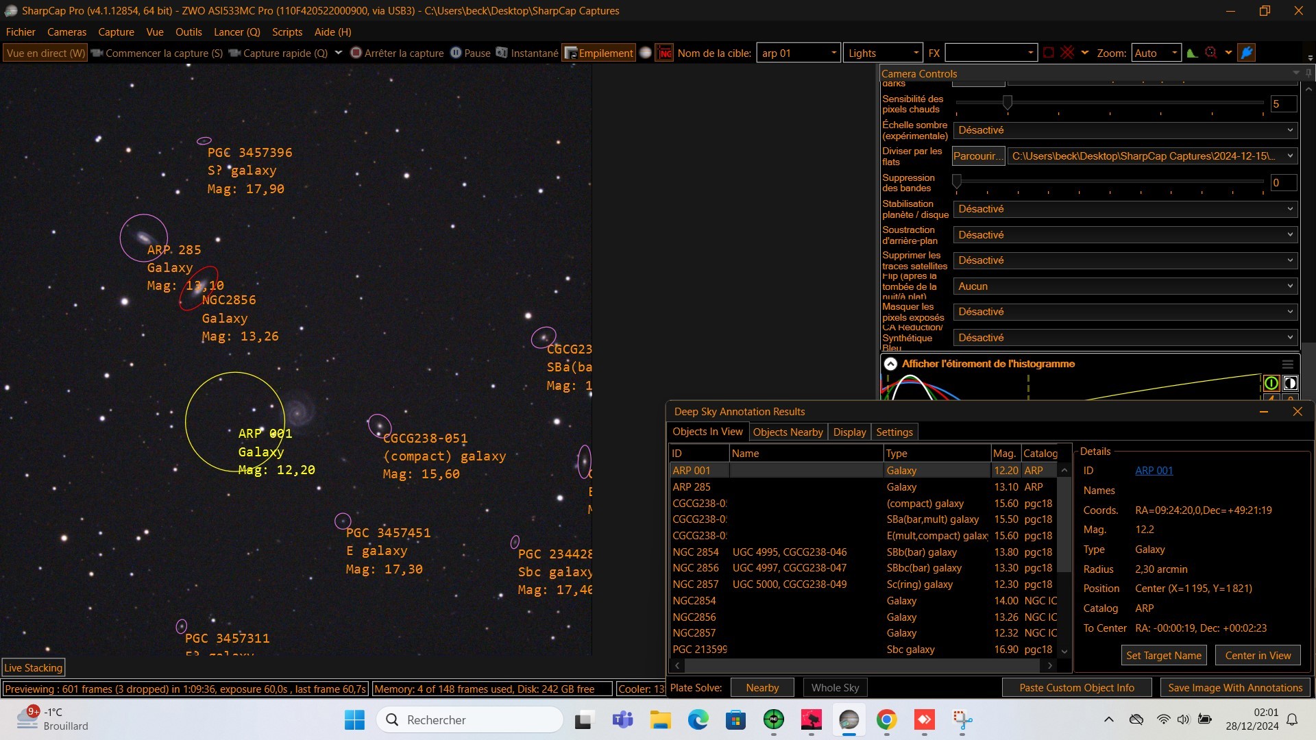Adjust Sensibilité des pixels chauds slider
This screenshot has width=1316, height=740.
1008,103
